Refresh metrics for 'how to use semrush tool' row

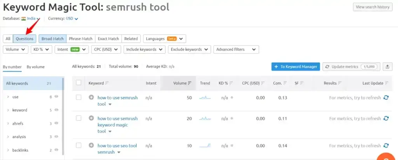(386, 97)
